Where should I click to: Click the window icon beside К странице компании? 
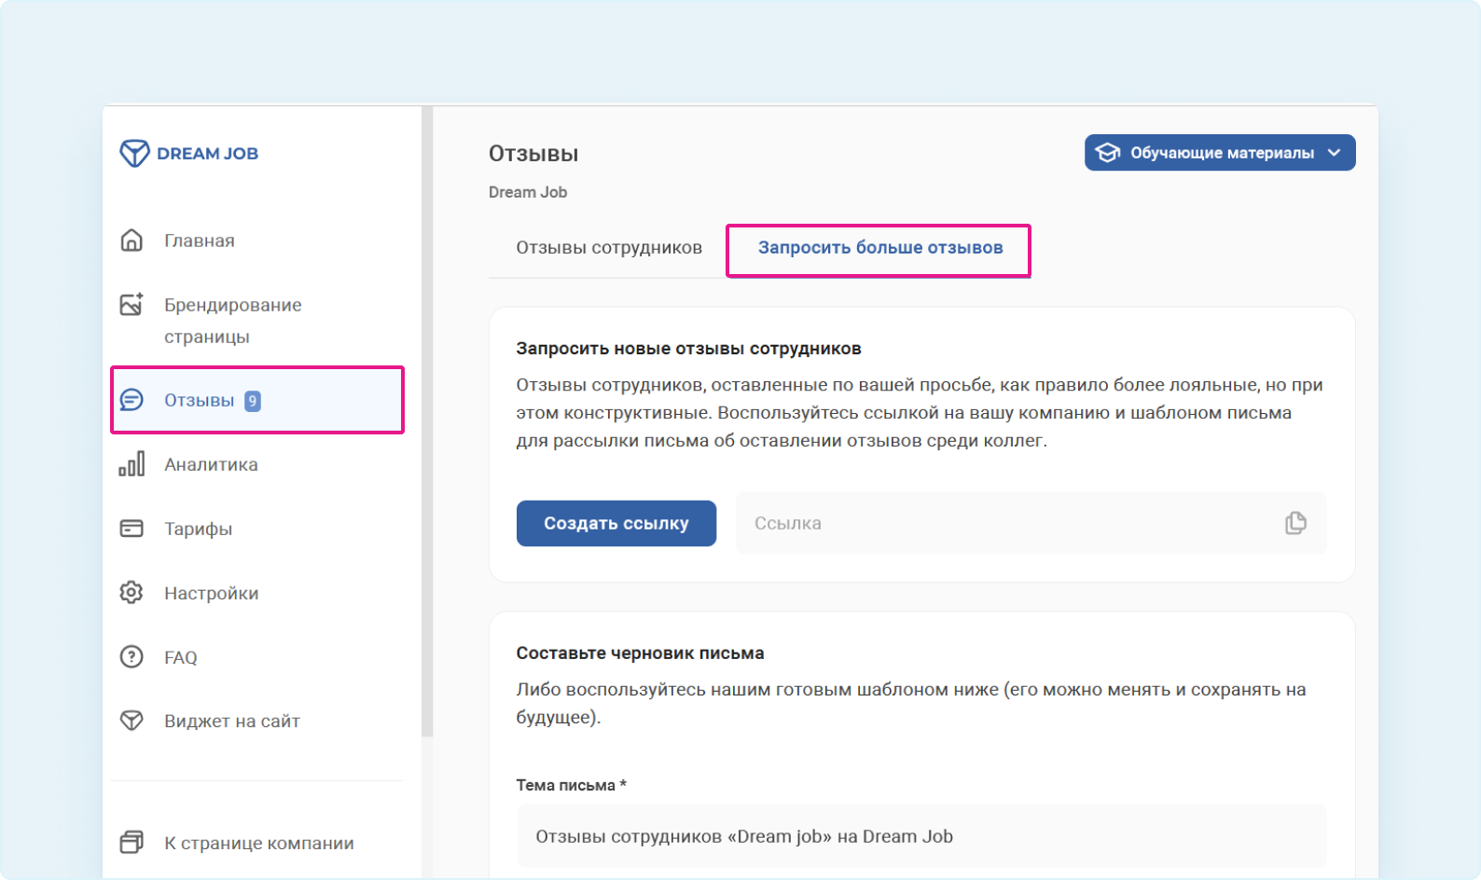click(x=131, y=843)
